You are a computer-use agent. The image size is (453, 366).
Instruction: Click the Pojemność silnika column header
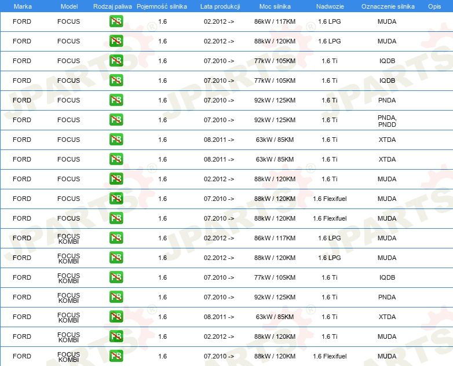pyautogui.click(x=162, y=6)
